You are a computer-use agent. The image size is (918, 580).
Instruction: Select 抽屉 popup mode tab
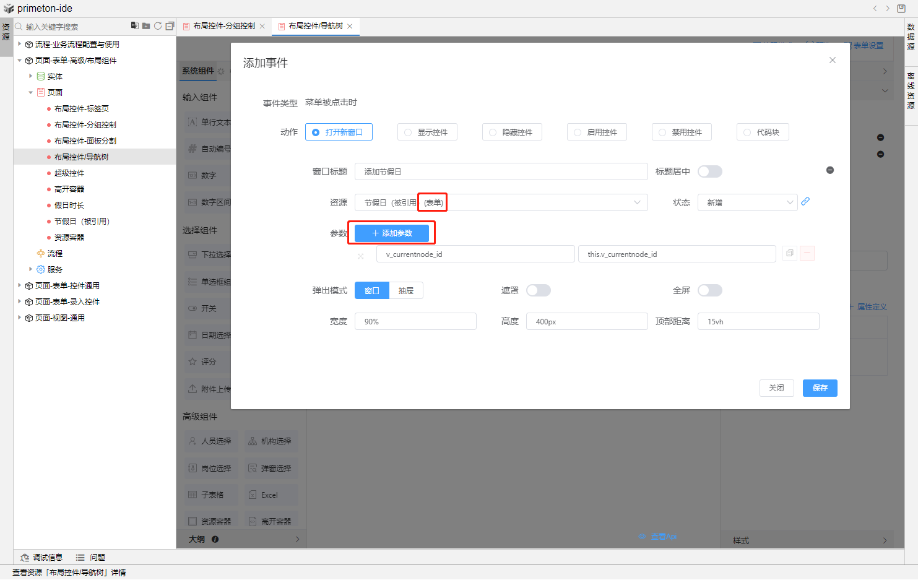406,290
